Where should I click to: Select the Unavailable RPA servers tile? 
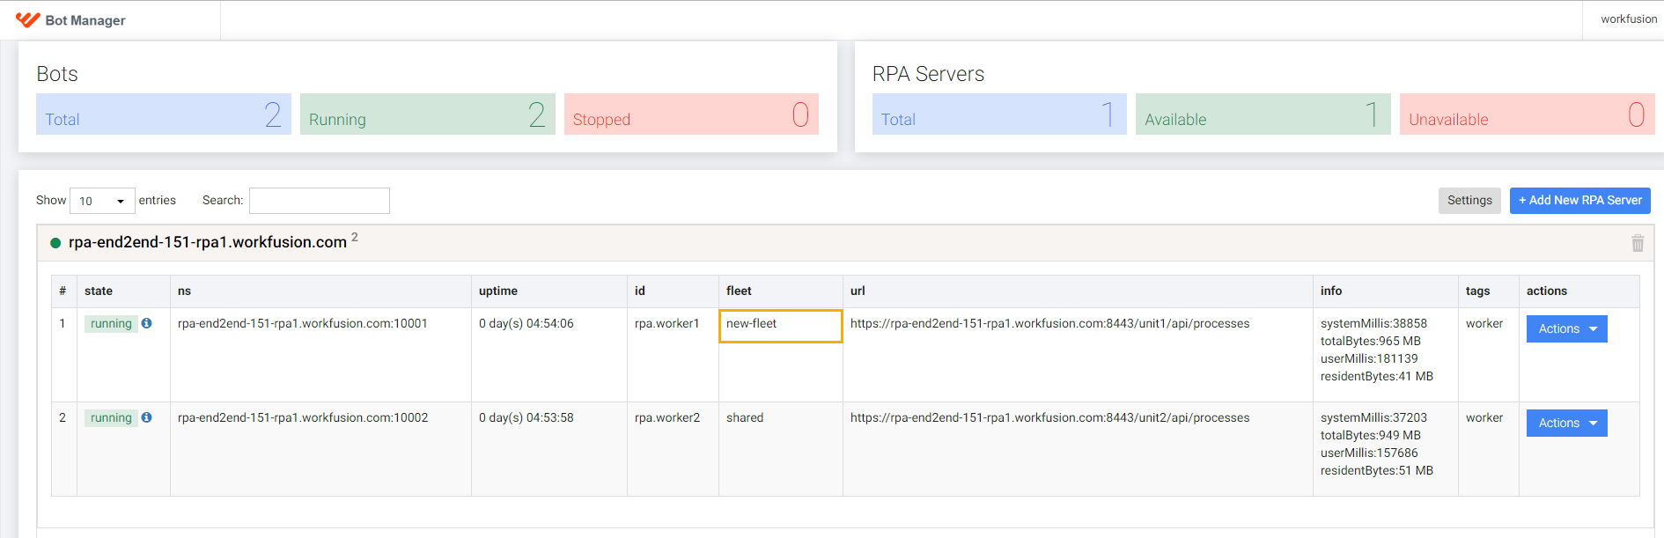(1527, 114)
